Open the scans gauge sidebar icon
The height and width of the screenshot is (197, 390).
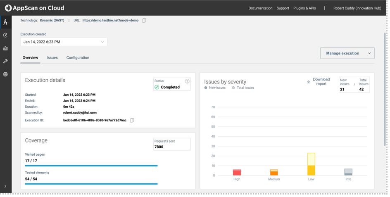click(5, 36)
